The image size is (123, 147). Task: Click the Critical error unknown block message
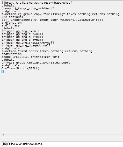point(22,144)
